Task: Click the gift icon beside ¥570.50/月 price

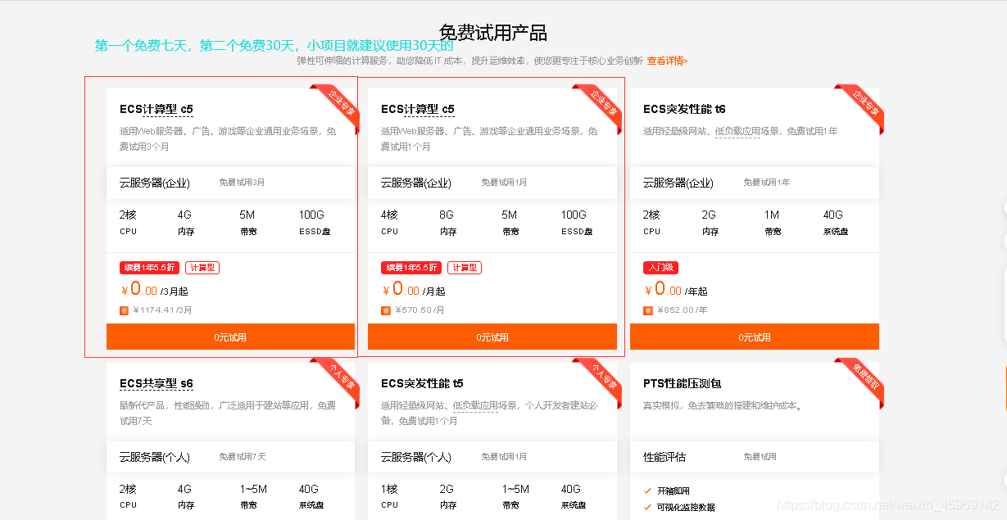Action: click(x=386, y=310)
